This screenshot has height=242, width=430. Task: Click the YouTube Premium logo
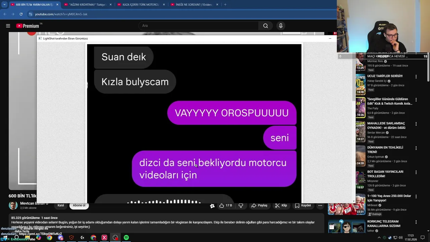click(x=28, y=26)
